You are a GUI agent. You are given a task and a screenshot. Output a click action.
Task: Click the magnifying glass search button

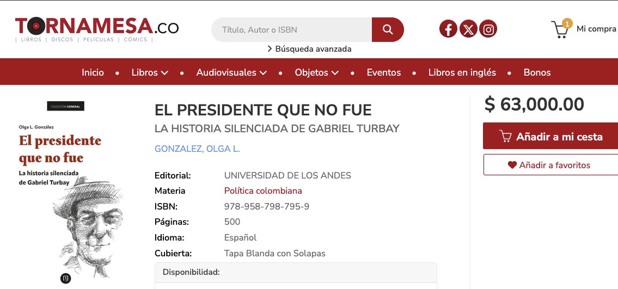388,29
